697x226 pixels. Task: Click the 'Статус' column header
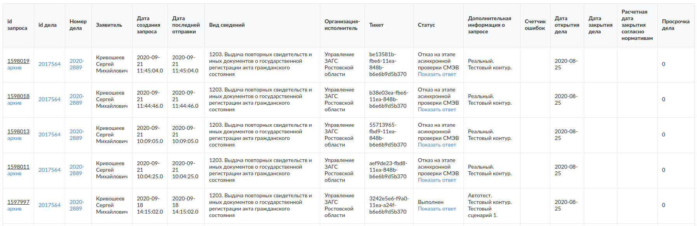point(426,25)
